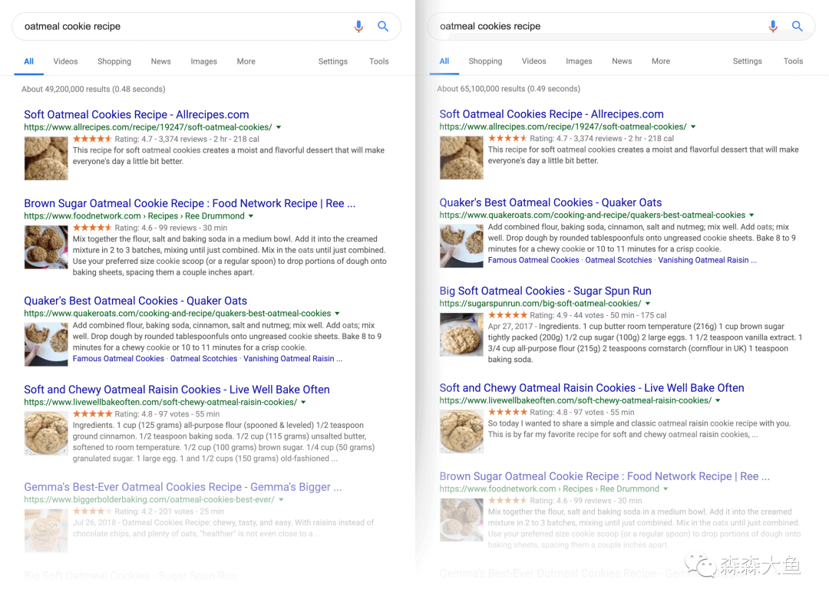
Task: Click microphone icon in left search bar
Action: pos(358,26)
